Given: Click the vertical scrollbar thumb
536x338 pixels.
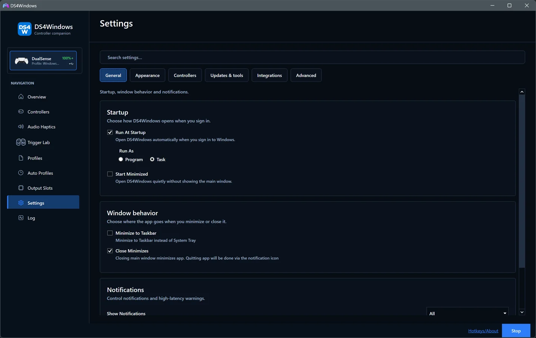Looking at the screenshot, I should click(522, 181).
